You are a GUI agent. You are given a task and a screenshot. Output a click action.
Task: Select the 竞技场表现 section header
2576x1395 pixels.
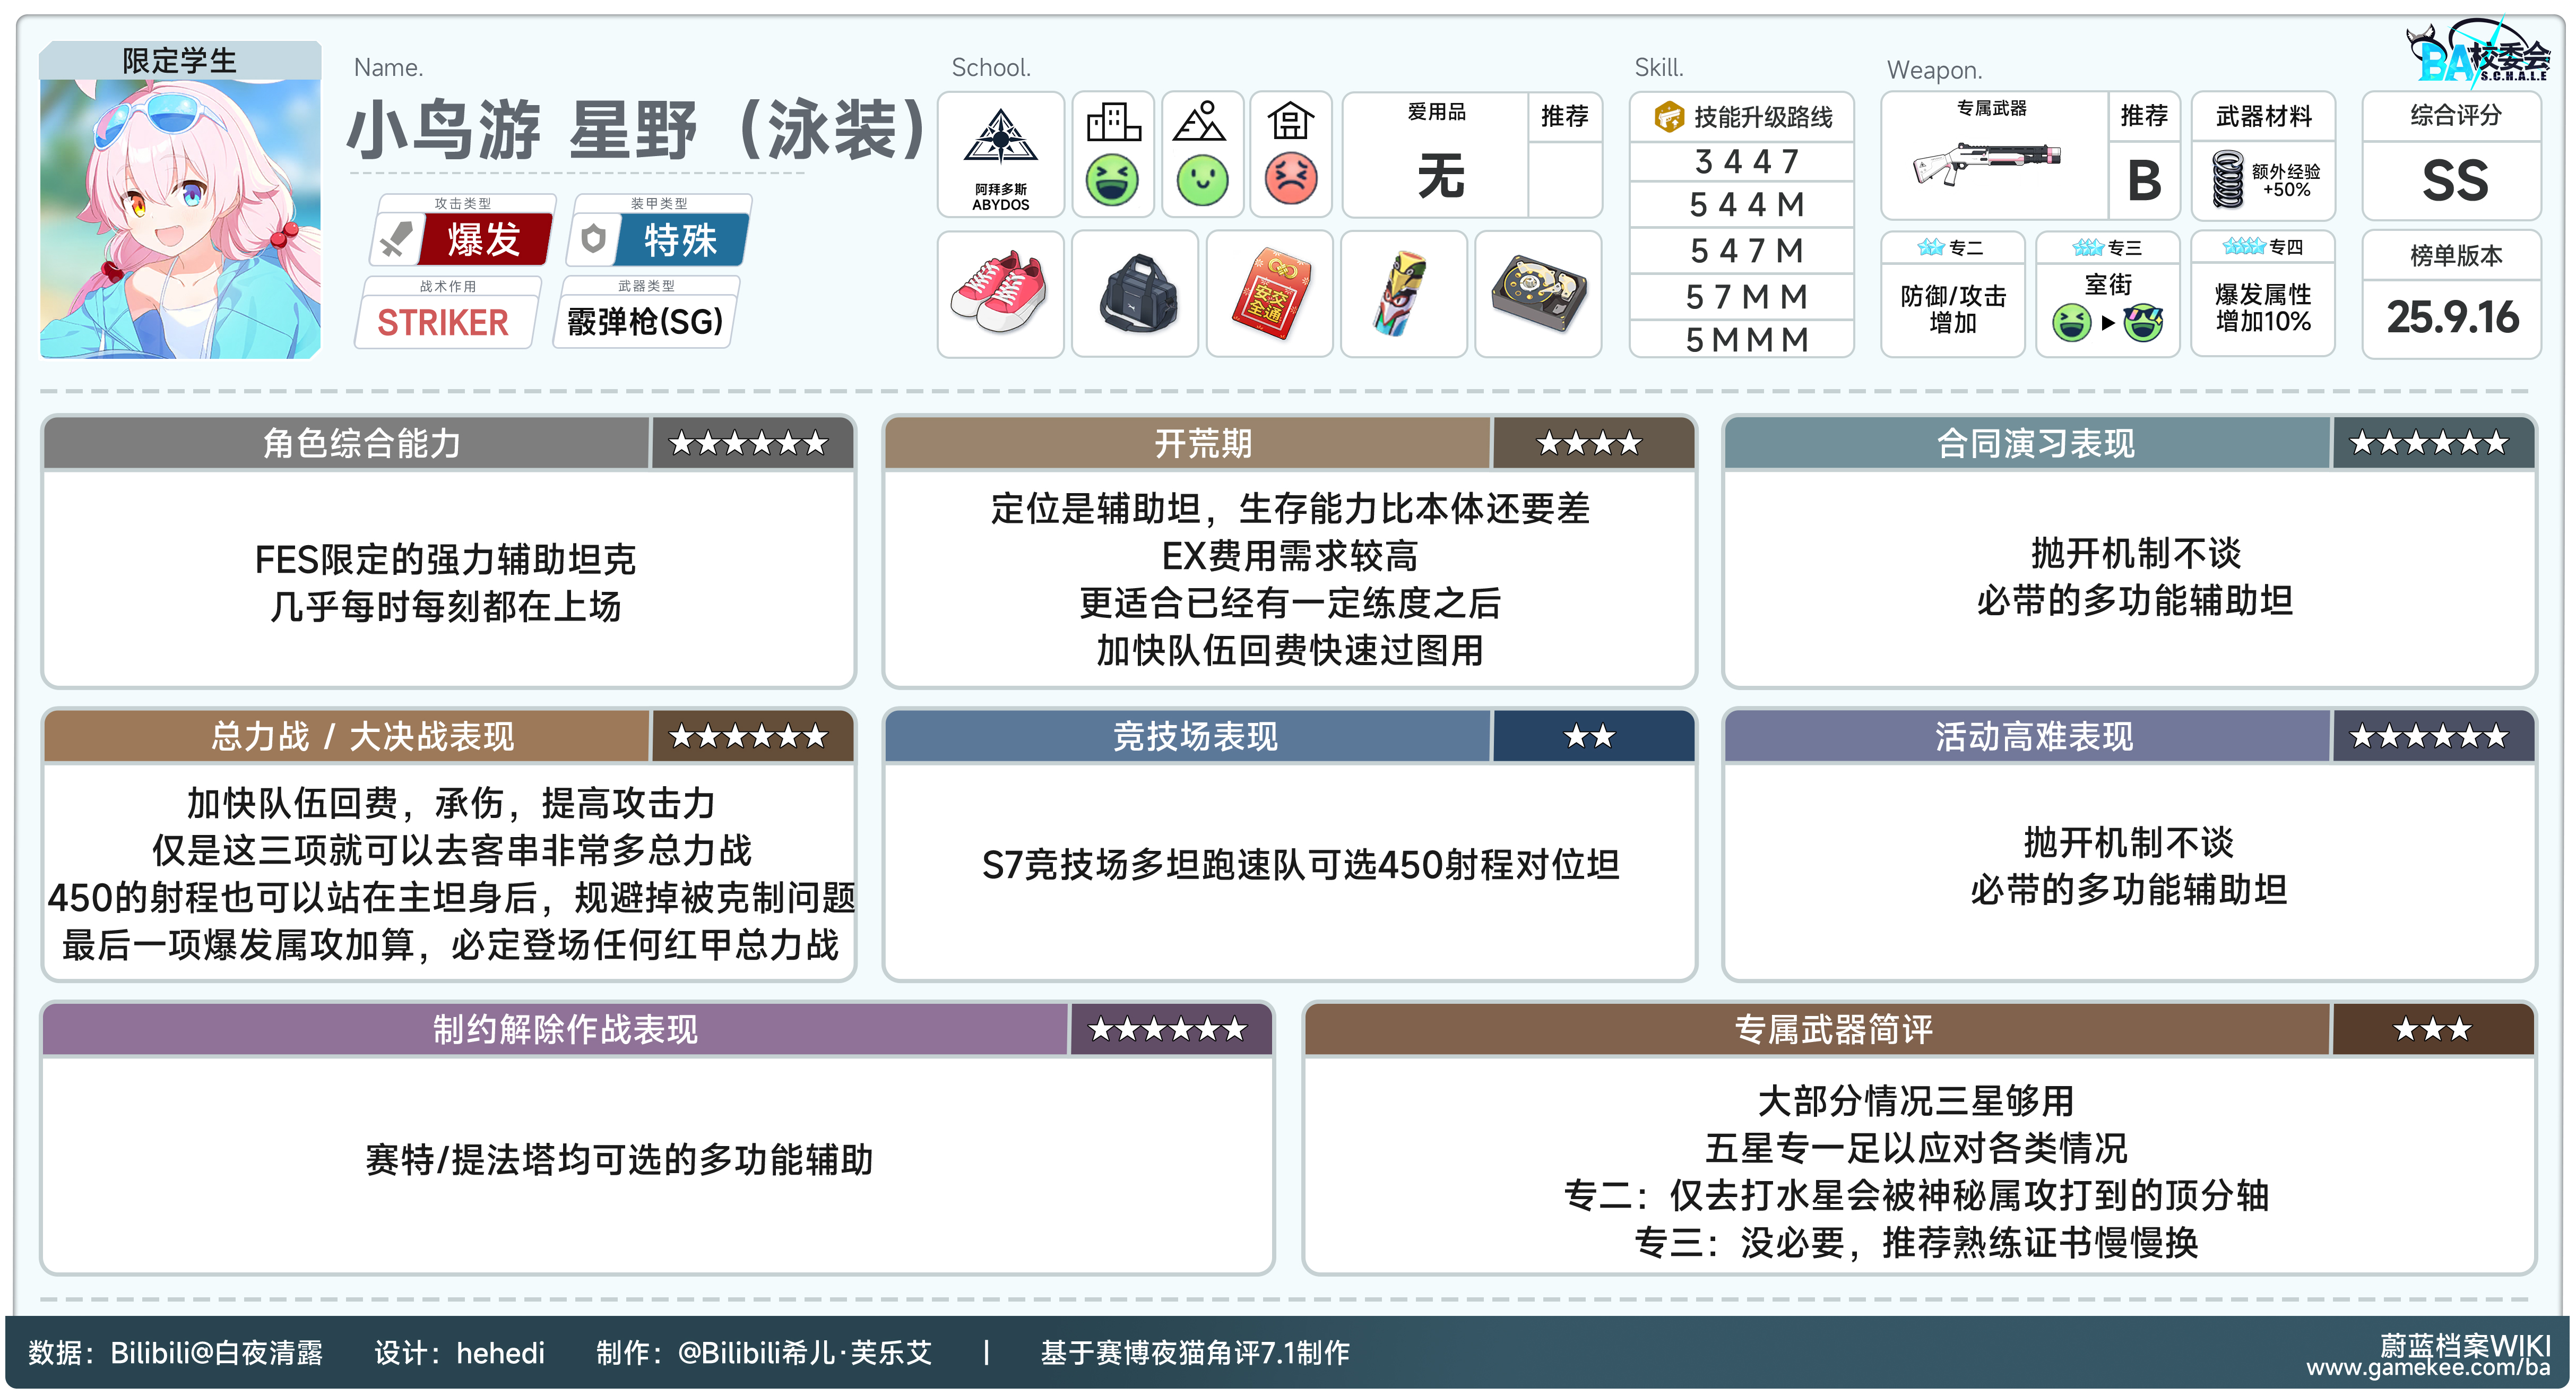point(1195,737)
